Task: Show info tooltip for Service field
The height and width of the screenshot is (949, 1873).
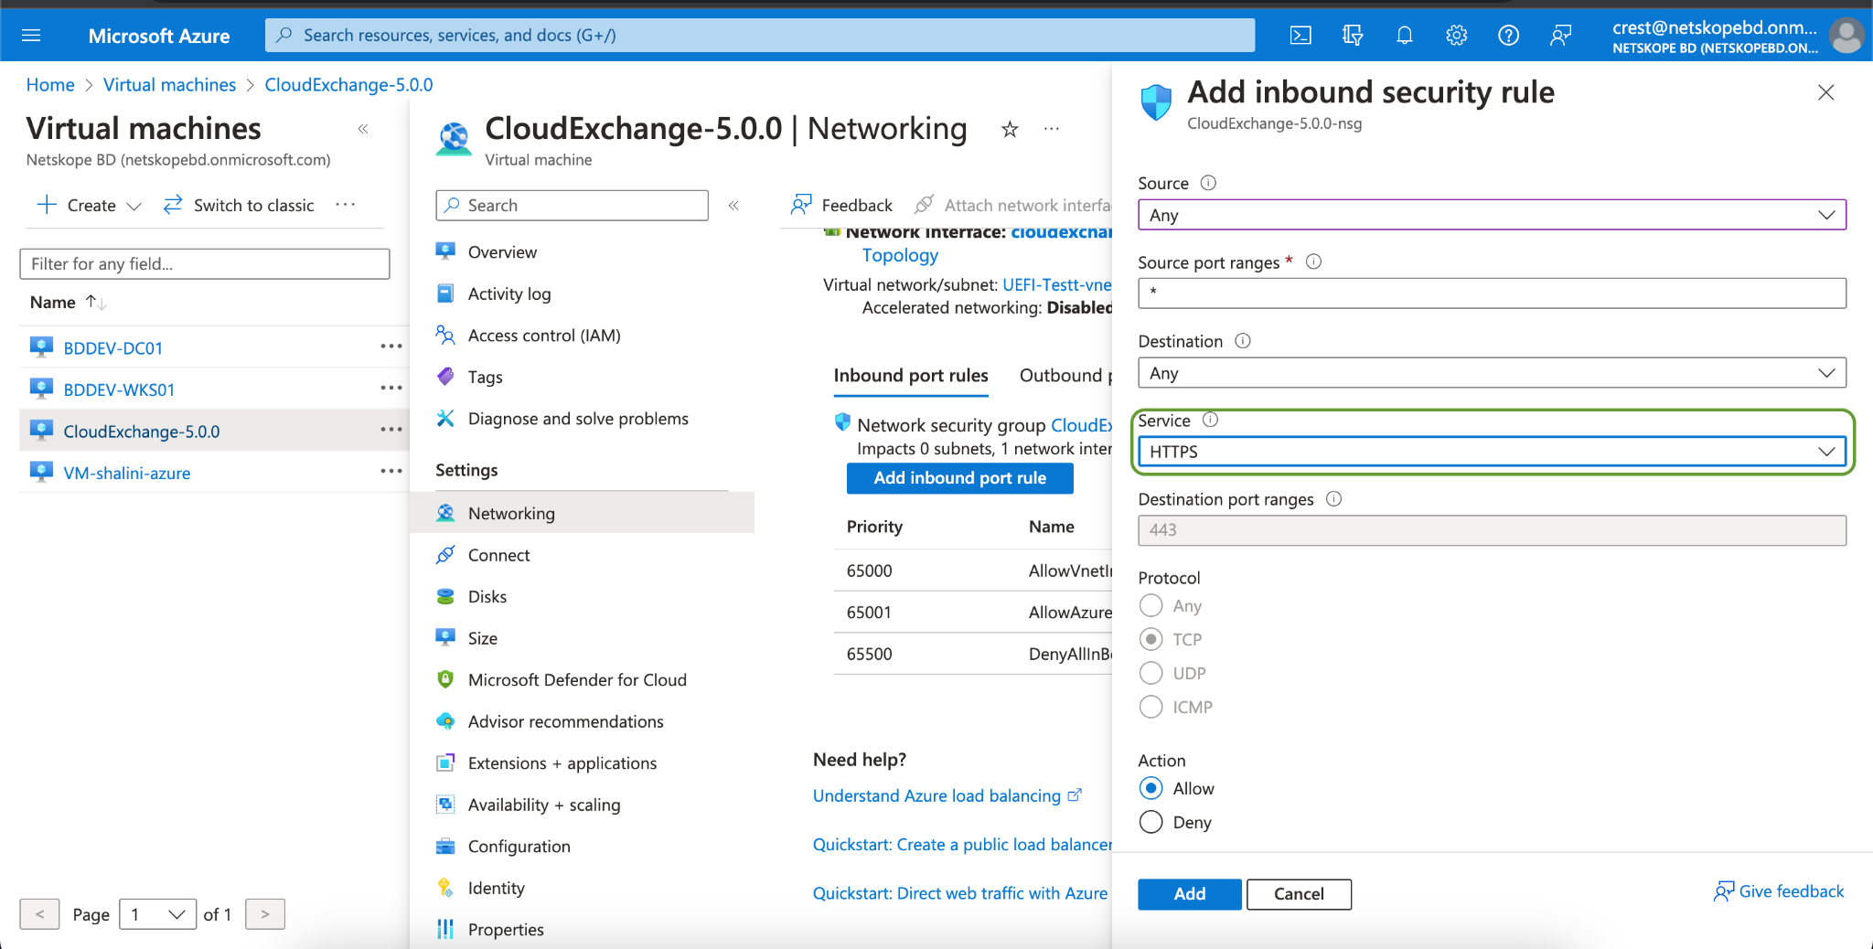Action: click(x=1211, y=420)
